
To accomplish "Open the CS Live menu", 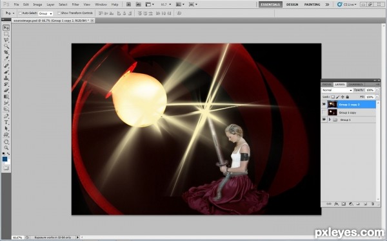I will (347, 4).
